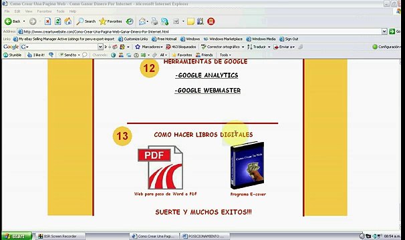Click the Web para paso de Word a PDF caption

(165, 194)
